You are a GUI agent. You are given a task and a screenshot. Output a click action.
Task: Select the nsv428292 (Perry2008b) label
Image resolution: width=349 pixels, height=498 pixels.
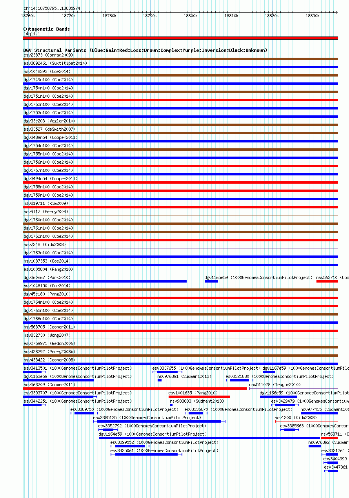(49, 352)
